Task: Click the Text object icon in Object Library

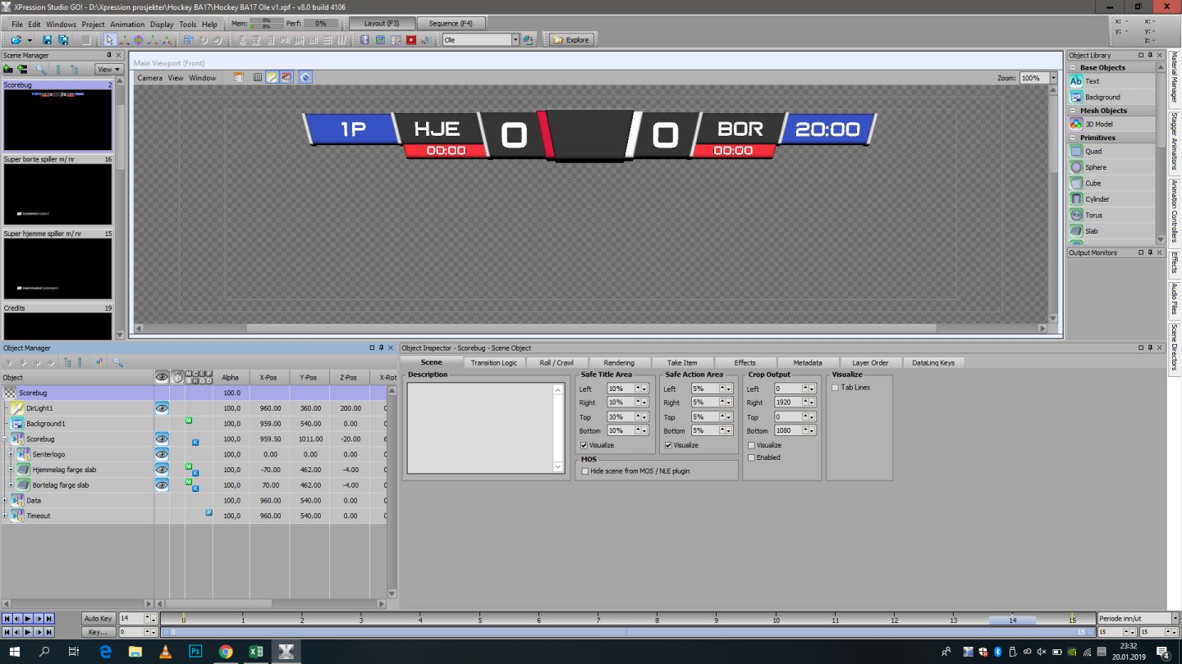Action: 1076,81
